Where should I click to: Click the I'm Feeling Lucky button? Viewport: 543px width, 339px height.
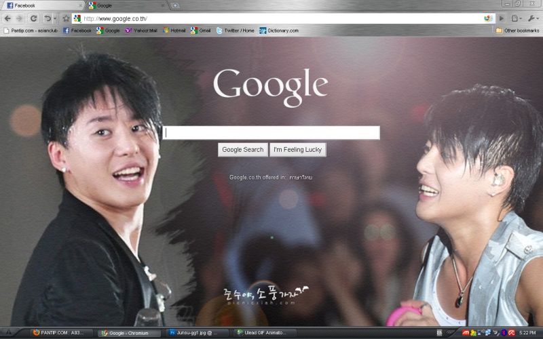(298, 150)
